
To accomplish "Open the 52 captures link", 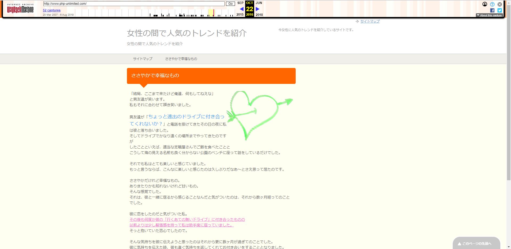I will [52, 10].
